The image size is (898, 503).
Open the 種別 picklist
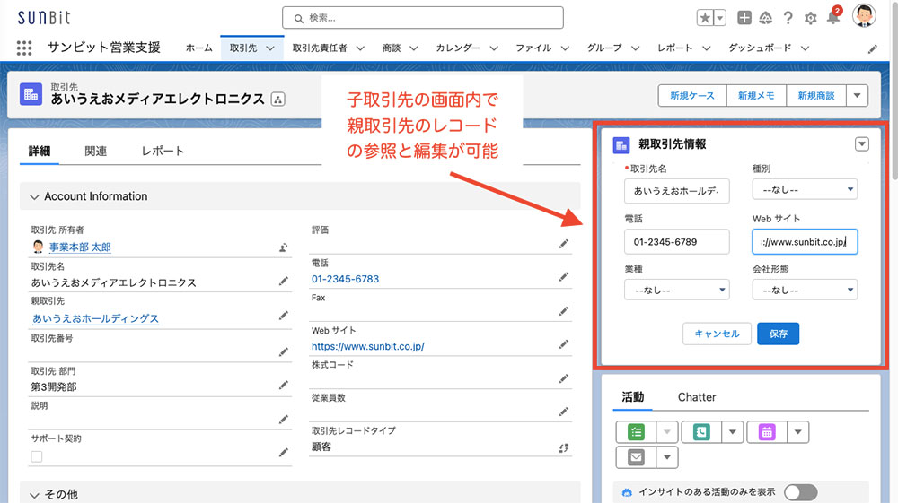[x=805, y=189]
